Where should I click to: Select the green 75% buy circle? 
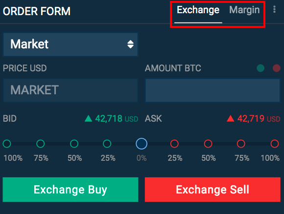pos(40,144)
